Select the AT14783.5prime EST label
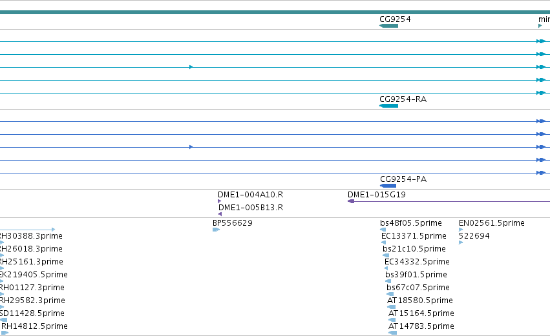 [421, 326]
